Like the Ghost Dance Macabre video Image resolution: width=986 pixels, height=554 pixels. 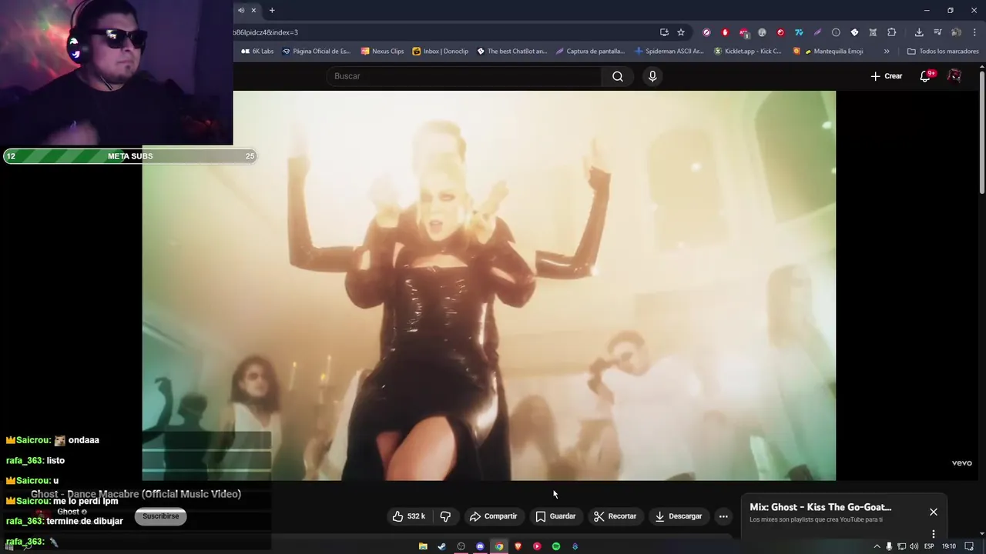click(x=408, y=516)
